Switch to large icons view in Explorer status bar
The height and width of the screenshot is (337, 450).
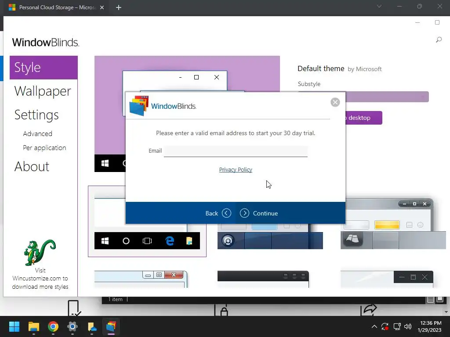(440, 299)
